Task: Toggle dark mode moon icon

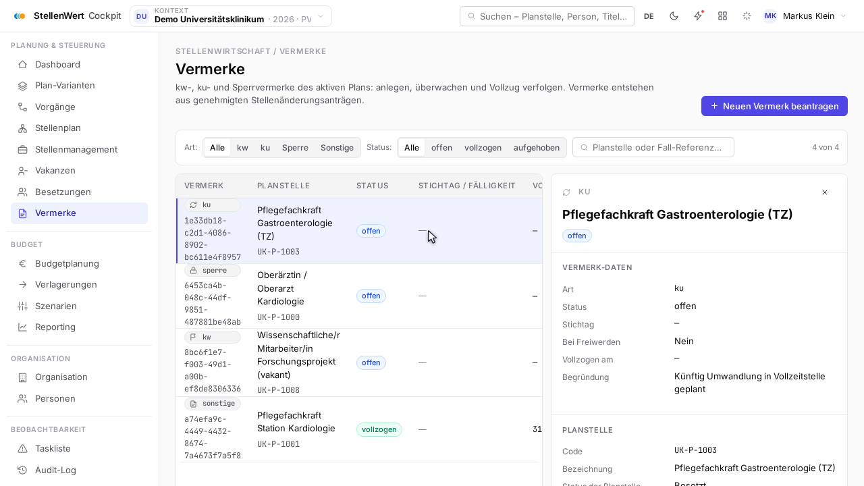Action: [674, 16]
